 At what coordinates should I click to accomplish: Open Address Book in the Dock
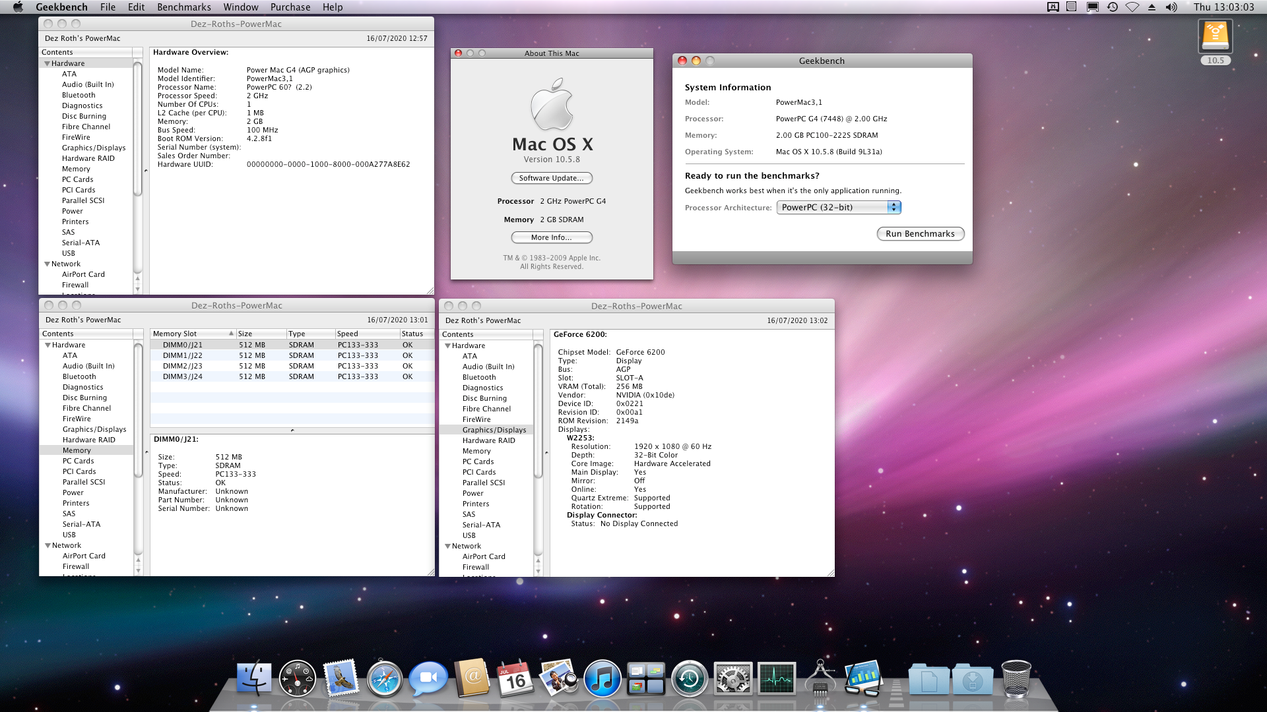pos(472,678)
